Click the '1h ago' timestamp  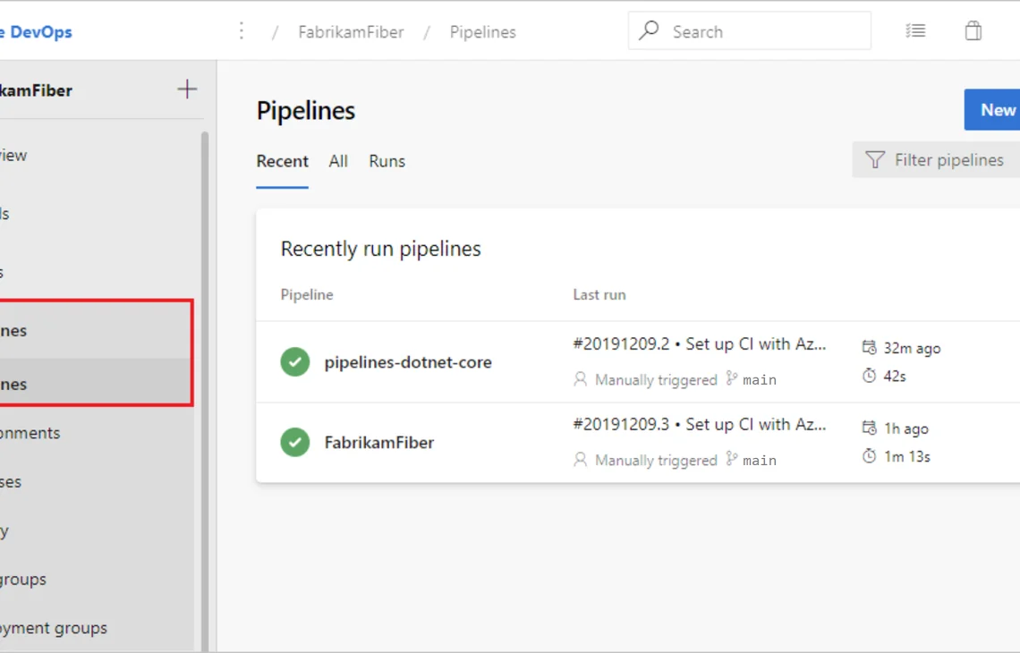click(x=906, y=429)
